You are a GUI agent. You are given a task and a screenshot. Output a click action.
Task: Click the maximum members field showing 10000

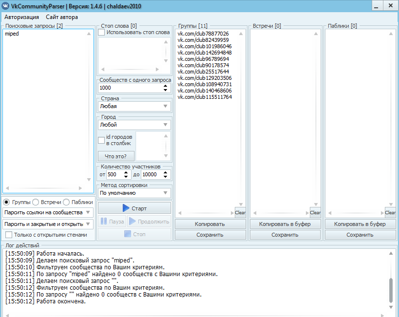(x=152, y=174)
